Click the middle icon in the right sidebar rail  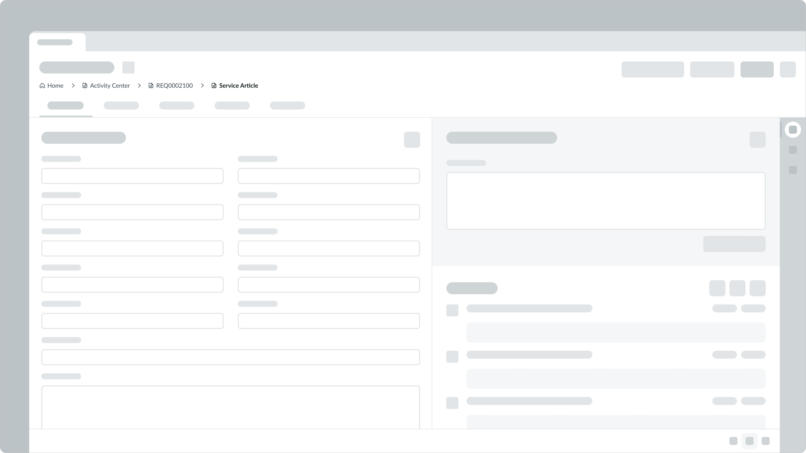click(792, 150)
